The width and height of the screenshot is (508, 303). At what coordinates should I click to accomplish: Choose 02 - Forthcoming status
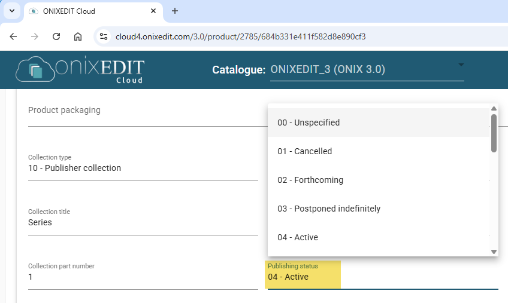click(379, 180)
